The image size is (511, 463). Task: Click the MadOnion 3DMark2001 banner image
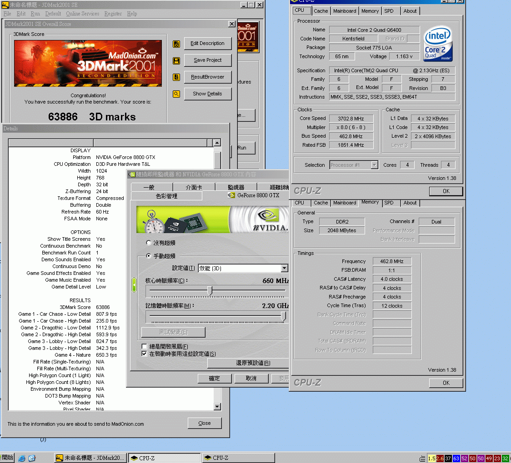click(88, 63)
